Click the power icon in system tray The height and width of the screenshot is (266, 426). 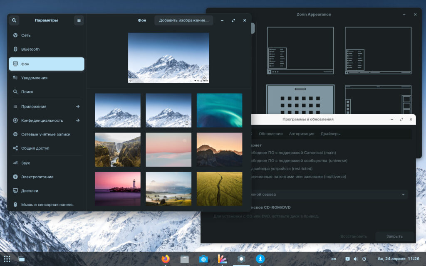point(364,259)
